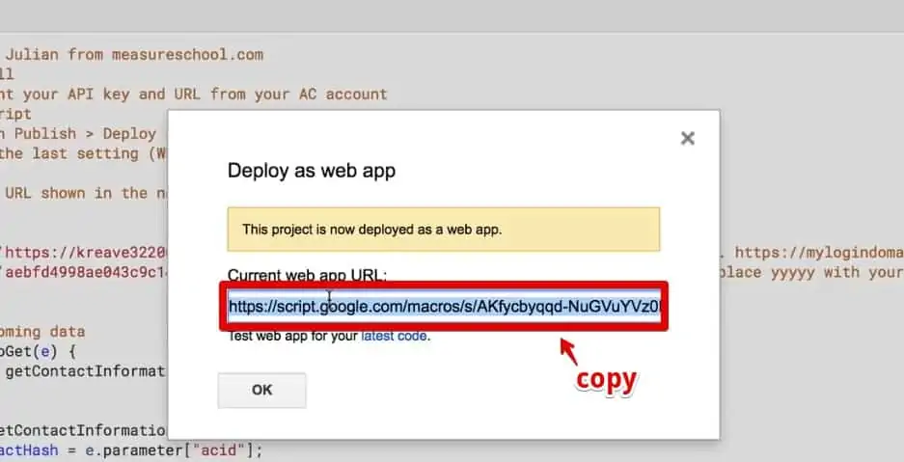Open the latest code link

(394, 336)
